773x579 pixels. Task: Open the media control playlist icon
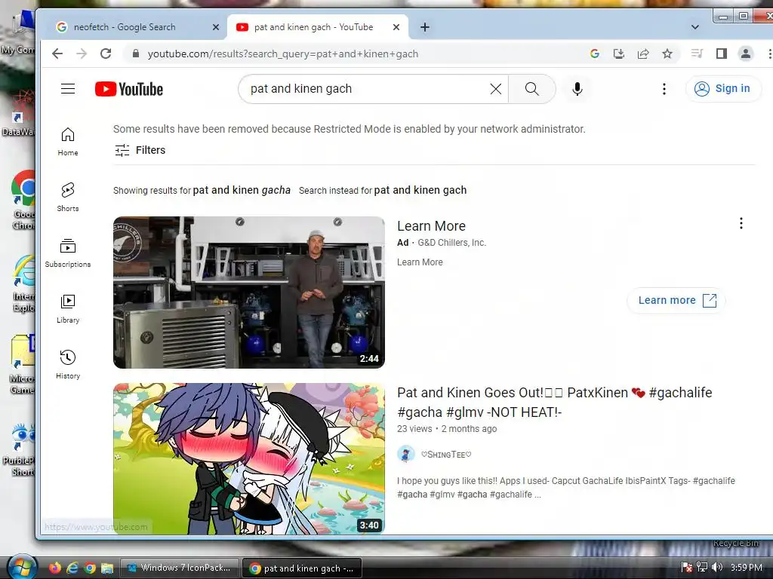[697, 54]
